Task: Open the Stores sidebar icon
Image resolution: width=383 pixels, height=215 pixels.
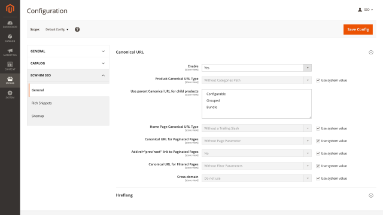Action: coord(10,81)
